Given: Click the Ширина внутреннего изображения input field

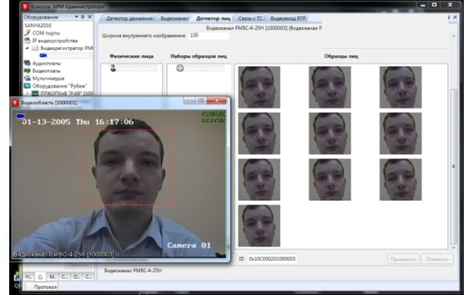Looking at the screenshot, I should [x=208, y=35].
